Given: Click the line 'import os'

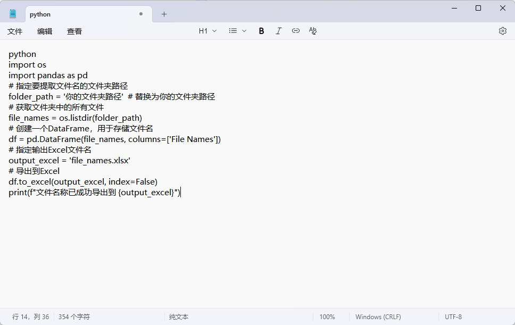Looking at the screenshot, I should click(x=27, y=65).
